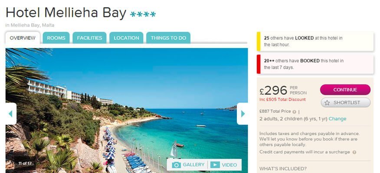Open the photo gallery camera icon
380x173 pixels.
pos(176,165)
